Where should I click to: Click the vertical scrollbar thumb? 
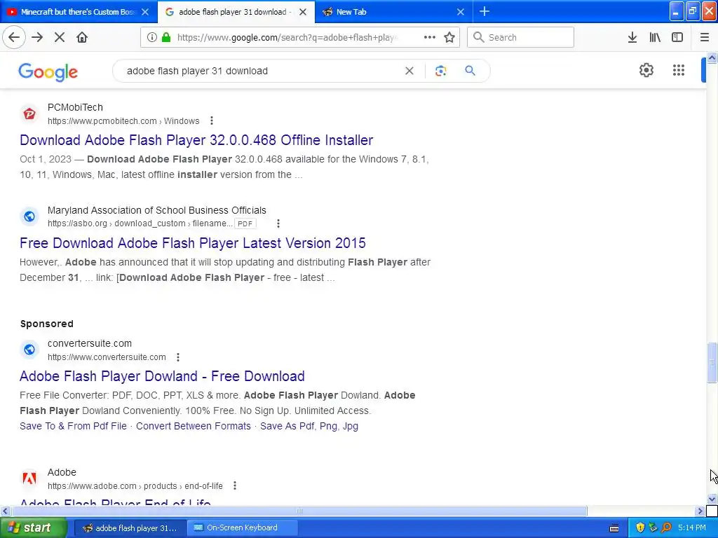click(x=712, y=362)
